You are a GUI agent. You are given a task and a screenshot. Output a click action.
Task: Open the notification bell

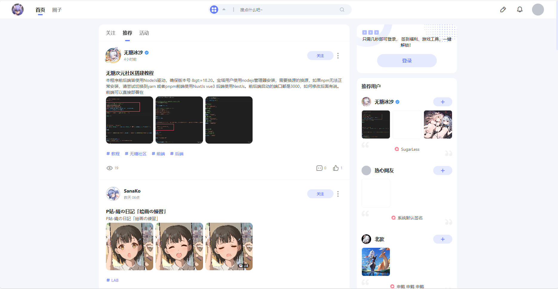[x=520, y=10]
